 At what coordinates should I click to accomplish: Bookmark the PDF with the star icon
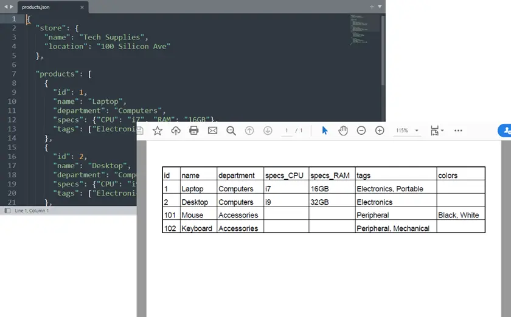click(x=158, y=131)
